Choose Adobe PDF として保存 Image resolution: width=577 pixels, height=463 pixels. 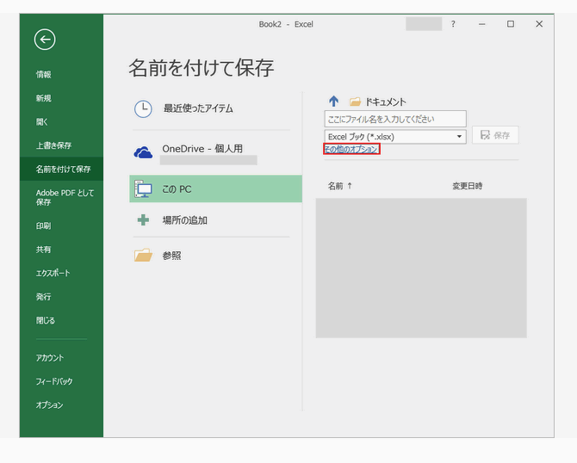click(65, 197)
